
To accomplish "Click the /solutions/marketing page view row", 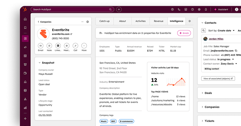I will pos(168,100).
